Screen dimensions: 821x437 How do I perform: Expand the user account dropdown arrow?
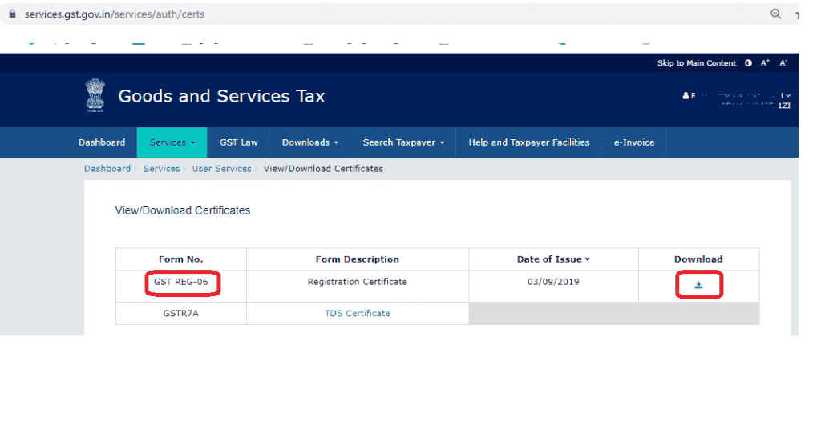tap(788, 96)
